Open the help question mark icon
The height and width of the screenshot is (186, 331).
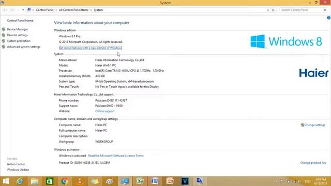329,18
